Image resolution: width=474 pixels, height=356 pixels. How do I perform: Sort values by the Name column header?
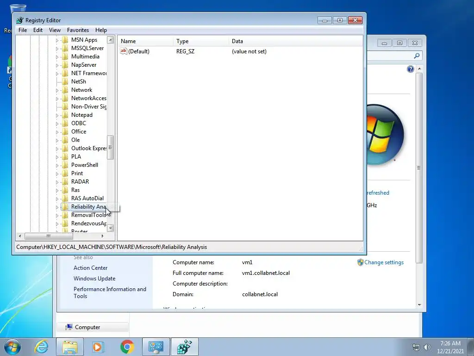pyautogui.click(x=145, y=41)
